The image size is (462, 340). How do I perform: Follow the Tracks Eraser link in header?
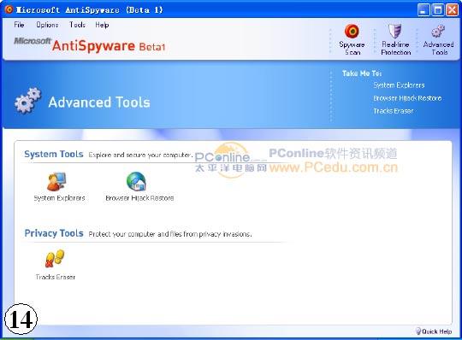394,111
